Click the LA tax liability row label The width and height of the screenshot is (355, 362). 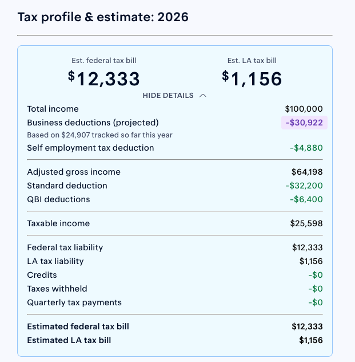click(55, 261)
